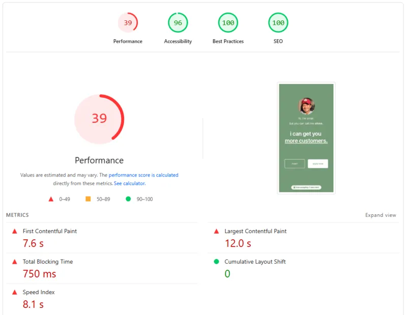Click the apply now button in the screenshot preview
Image resolution: width=407 pixels, height=315 pixels.
coord(319,163)
